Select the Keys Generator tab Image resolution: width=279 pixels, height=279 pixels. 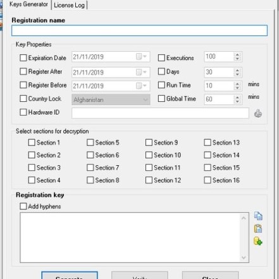(x=28, y=4)
